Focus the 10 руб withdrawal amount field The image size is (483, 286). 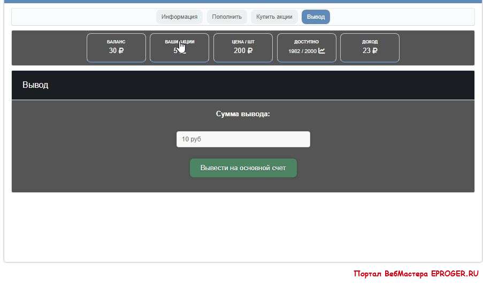coord(243,139)
